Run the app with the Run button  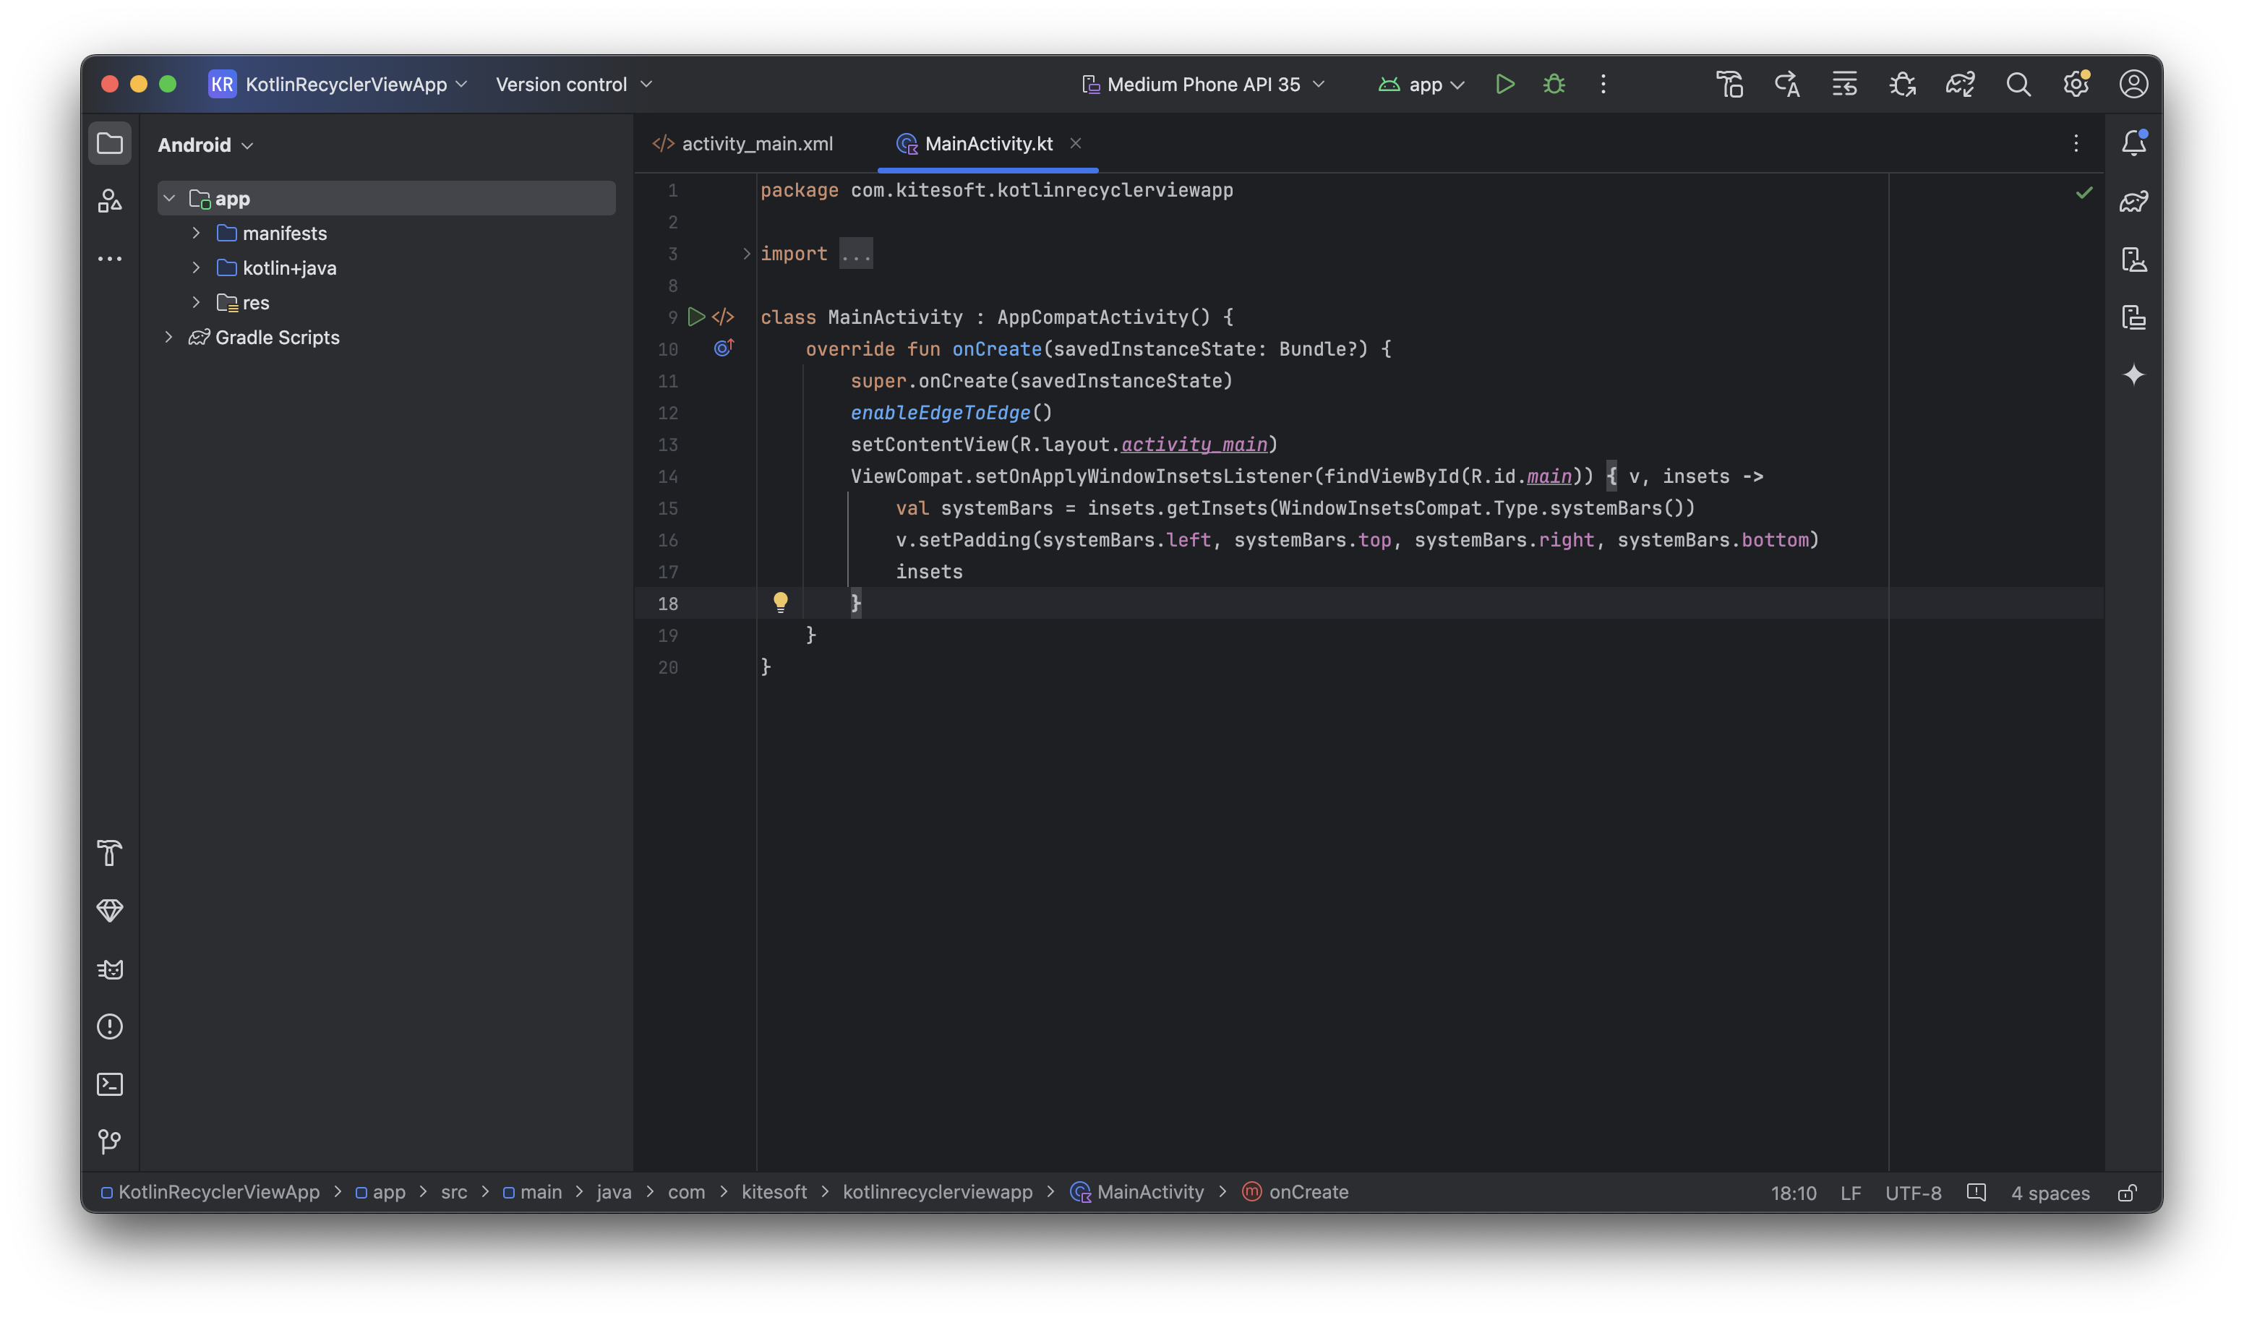(1505, 85)
